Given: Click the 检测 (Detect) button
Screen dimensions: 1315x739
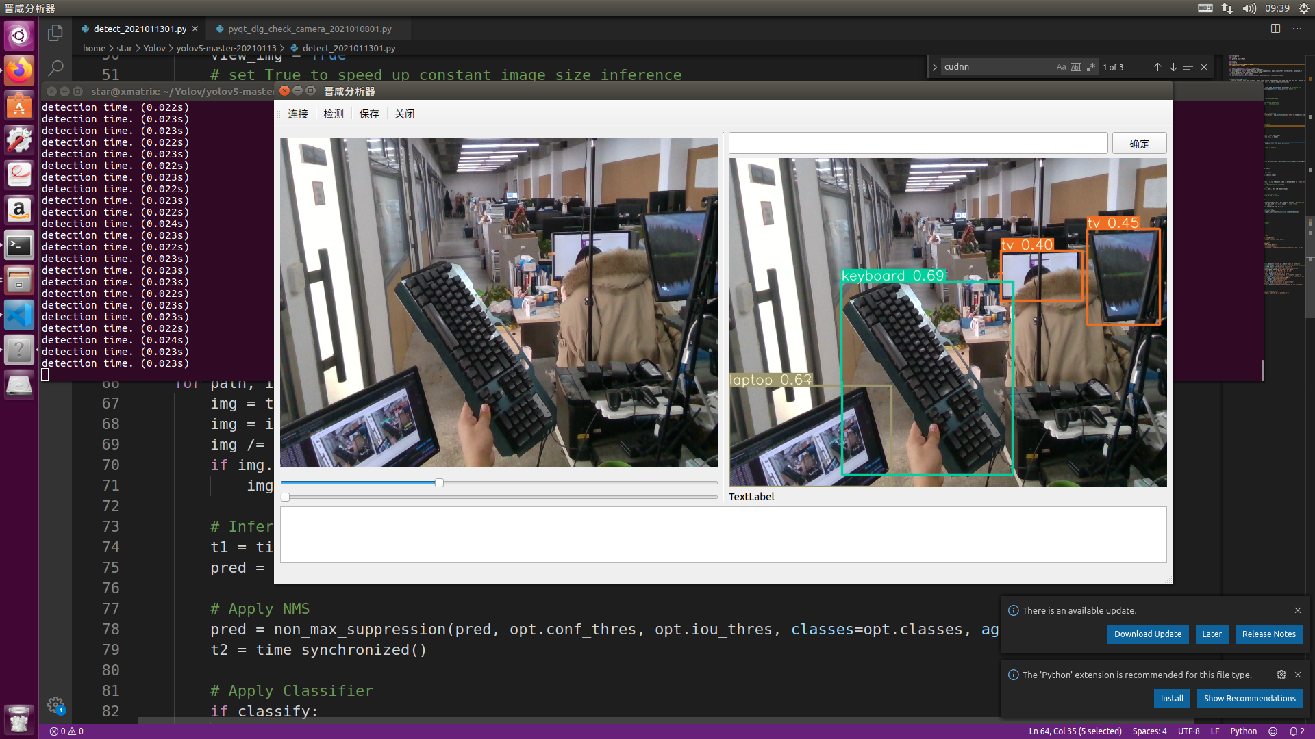Looking at the screenshot, I should point(334,113).
